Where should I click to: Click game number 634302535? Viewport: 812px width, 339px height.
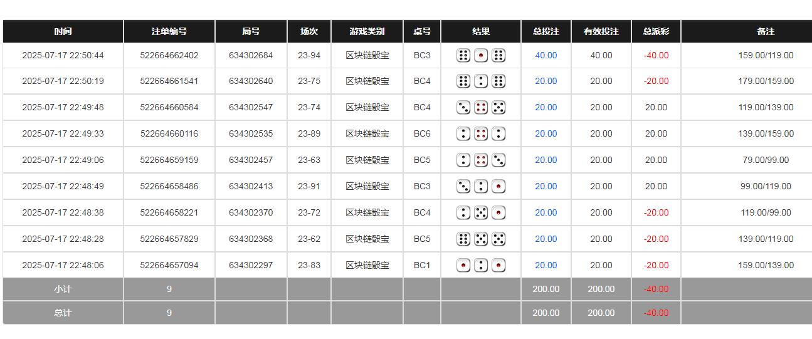[x=251, y=134]
